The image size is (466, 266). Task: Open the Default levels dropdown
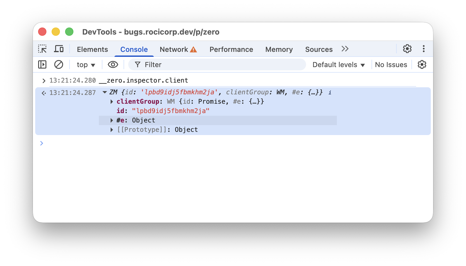coord(338,65)
